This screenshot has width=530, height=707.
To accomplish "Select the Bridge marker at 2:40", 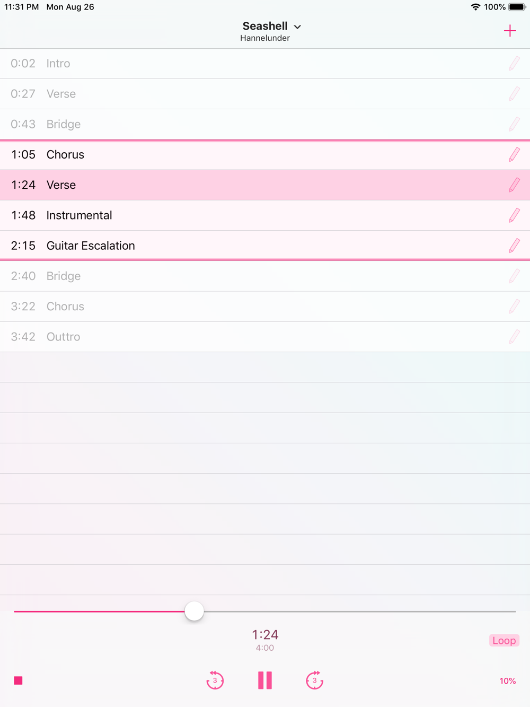I will click(x=265, y=276).
